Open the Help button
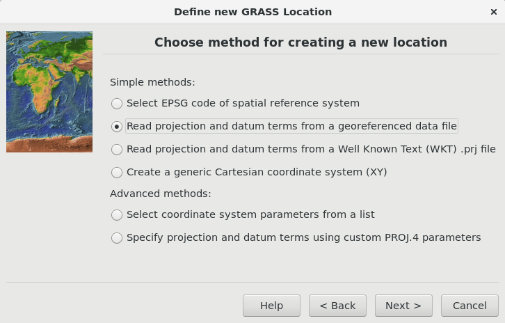 (271, 306)
